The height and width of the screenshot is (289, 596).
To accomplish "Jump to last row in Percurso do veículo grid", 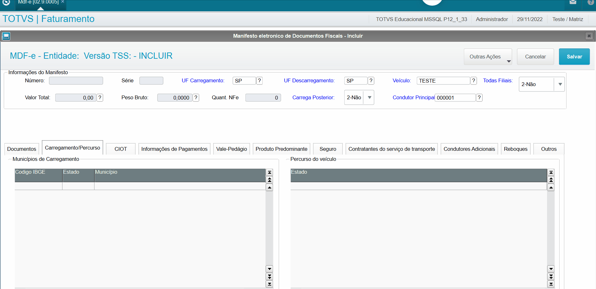I will pyautogui.click(x=551, y=284).
